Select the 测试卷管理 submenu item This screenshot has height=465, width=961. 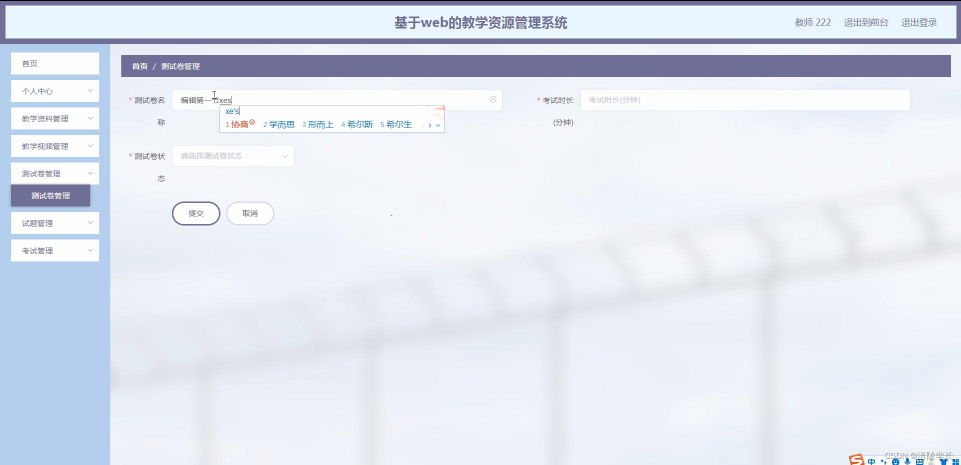pyautogui.click(x=50, y=195)
